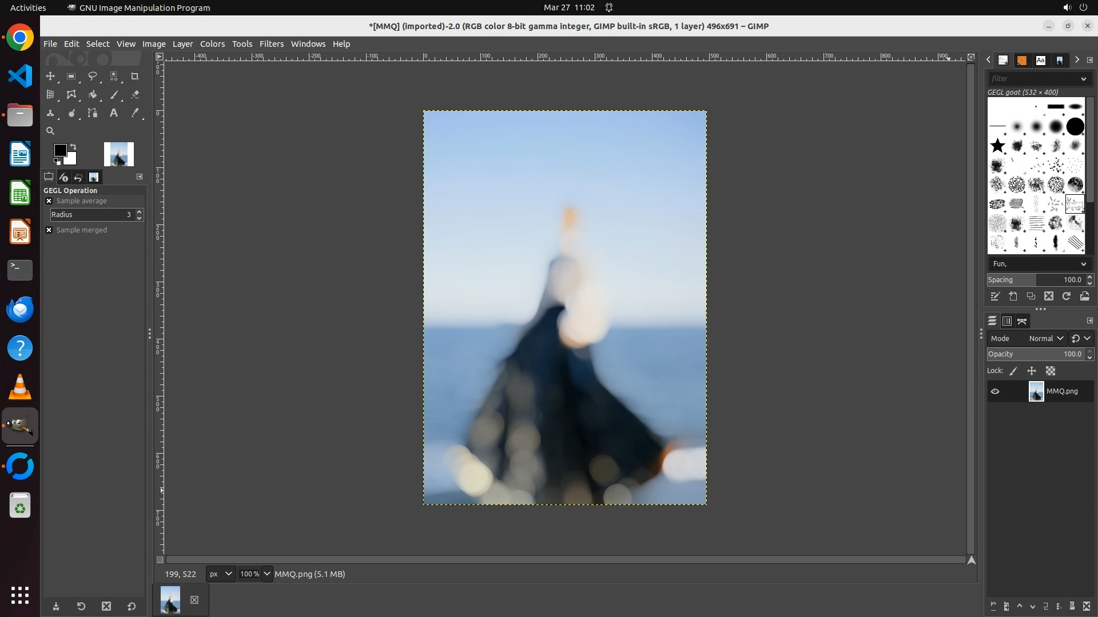
Task: Select the Paths tool
Action: pyautogui.click(x=92, y=113)
